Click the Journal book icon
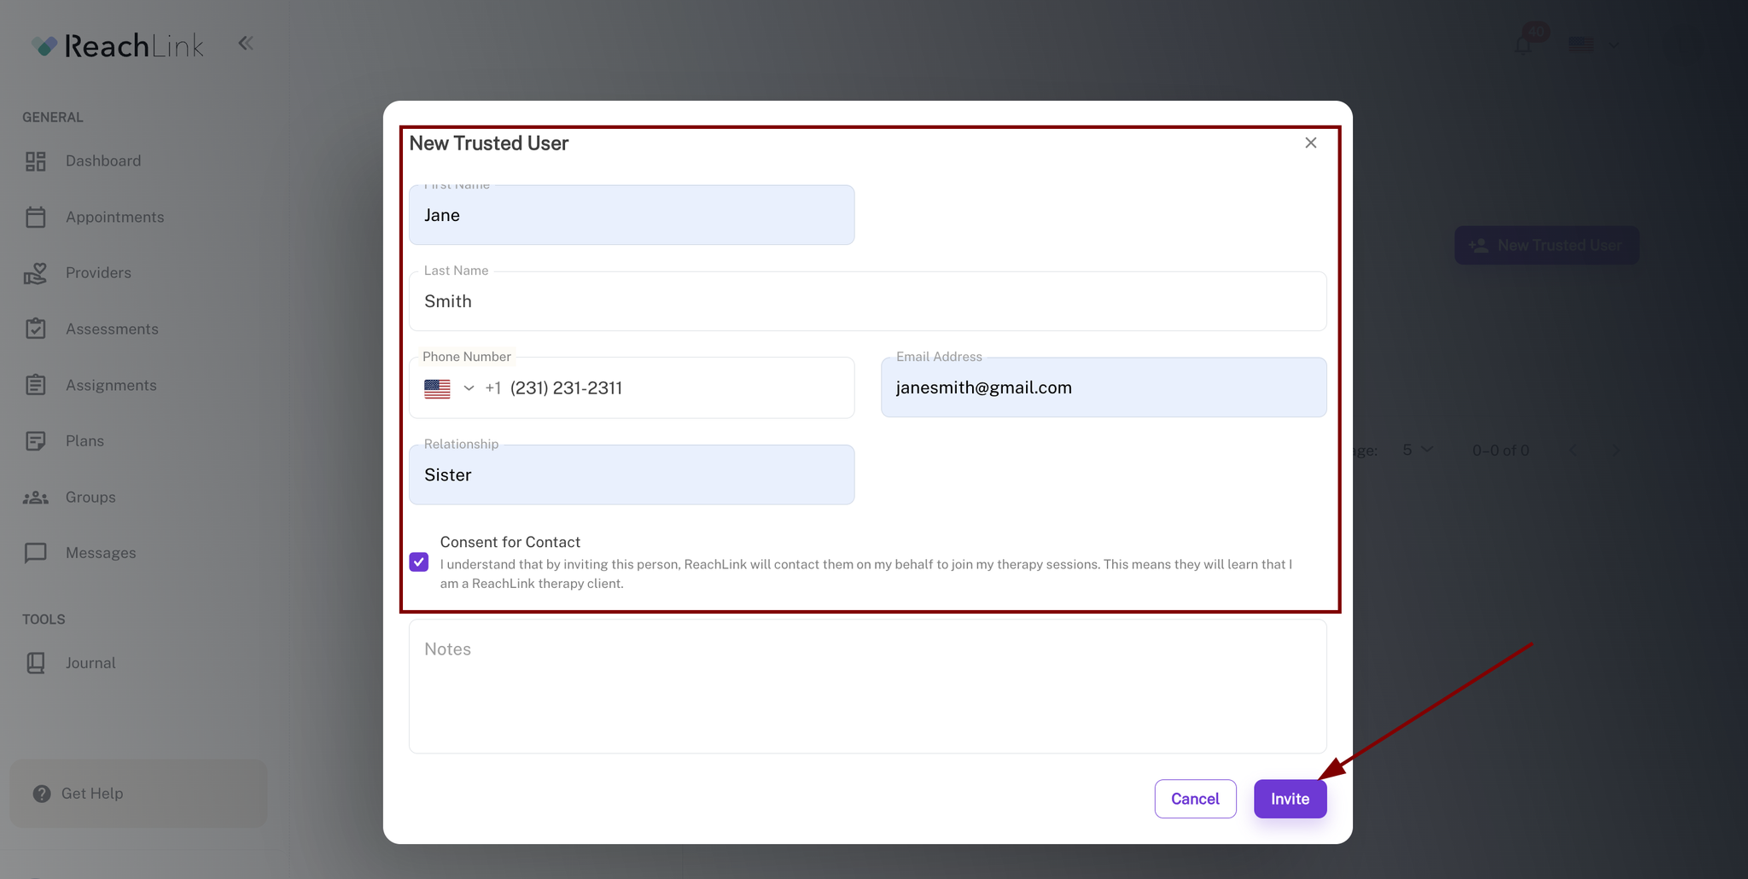Viewport: 1748px width, 879px height. [x=36, y=663]
